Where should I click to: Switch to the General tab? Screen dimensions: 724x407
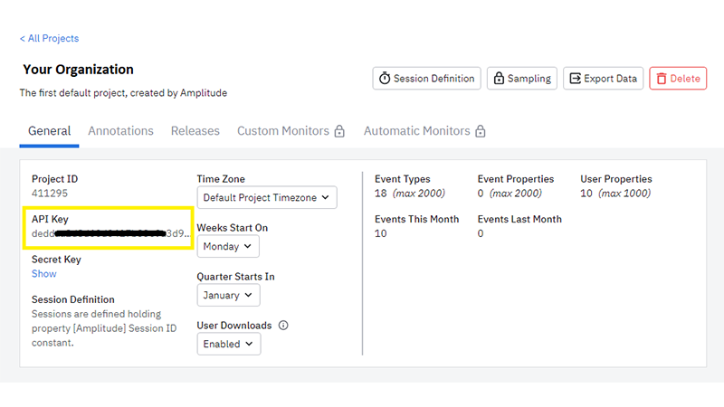pos(49,131)
